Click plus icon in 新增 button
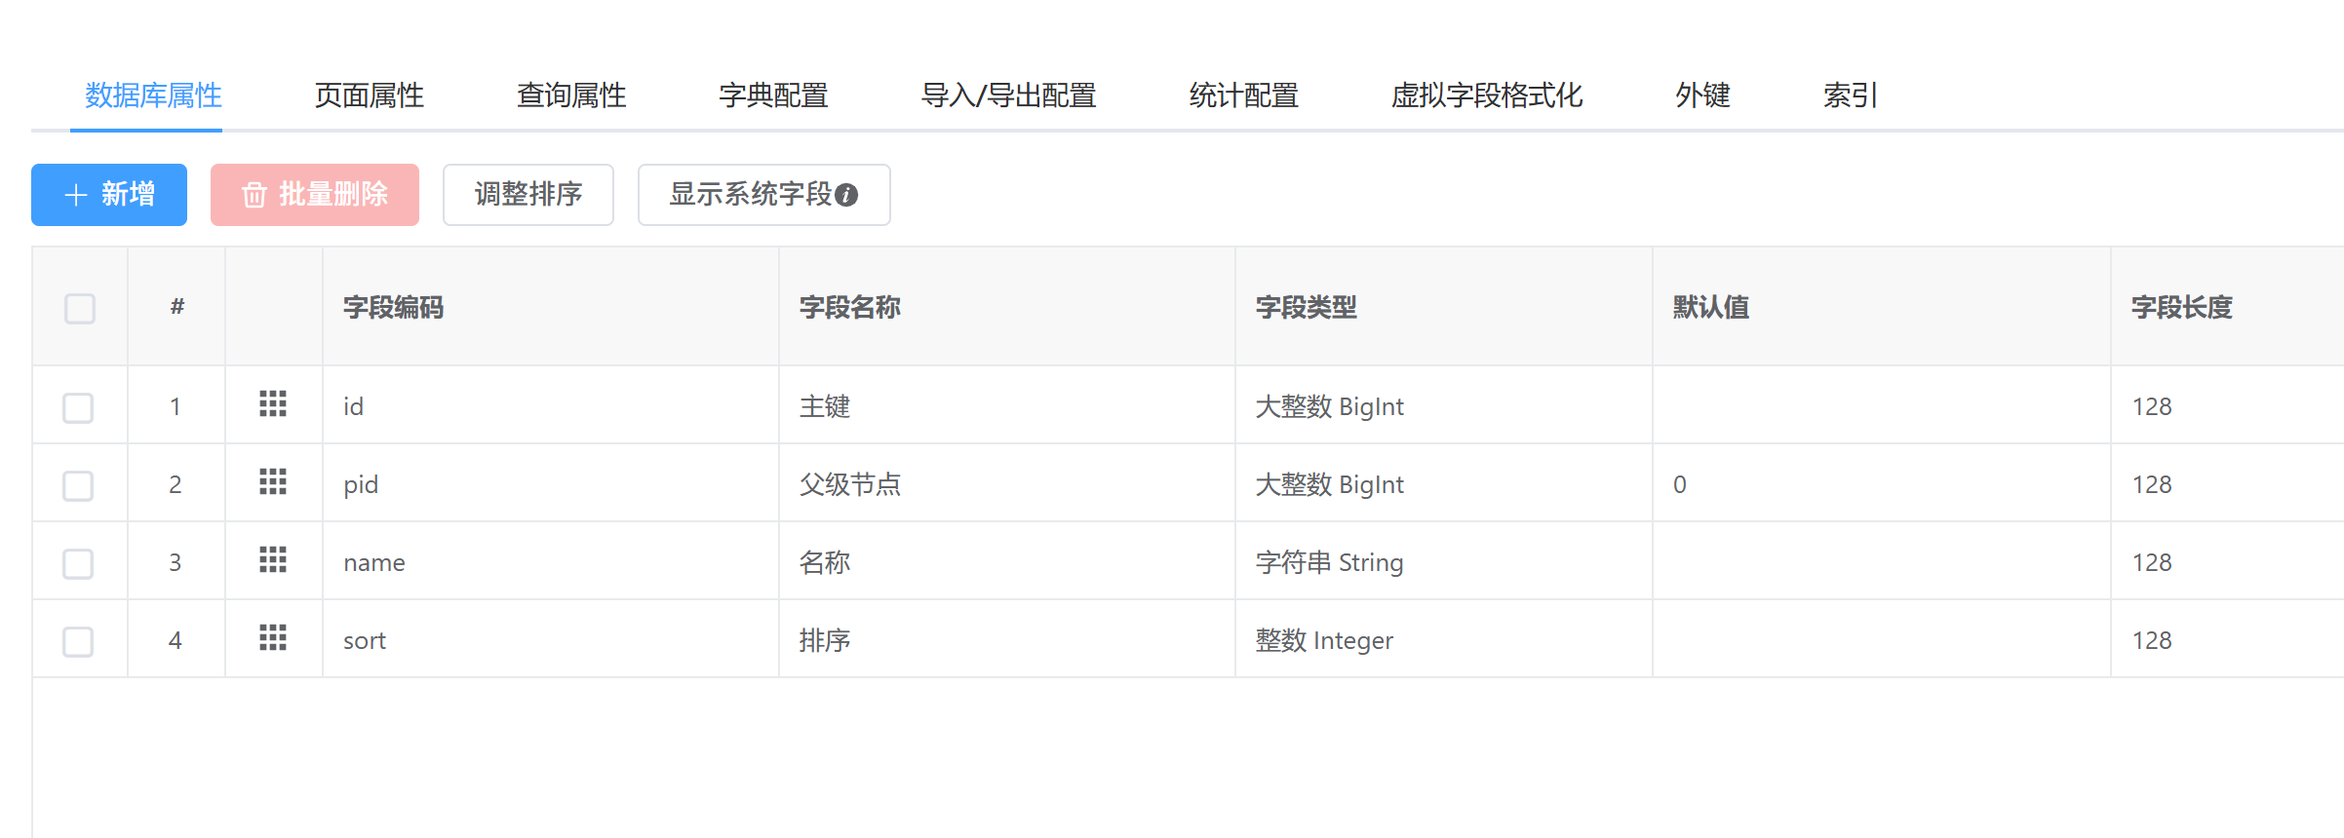The height and width of the screenshot is (838, 2344). click(76, 196)
